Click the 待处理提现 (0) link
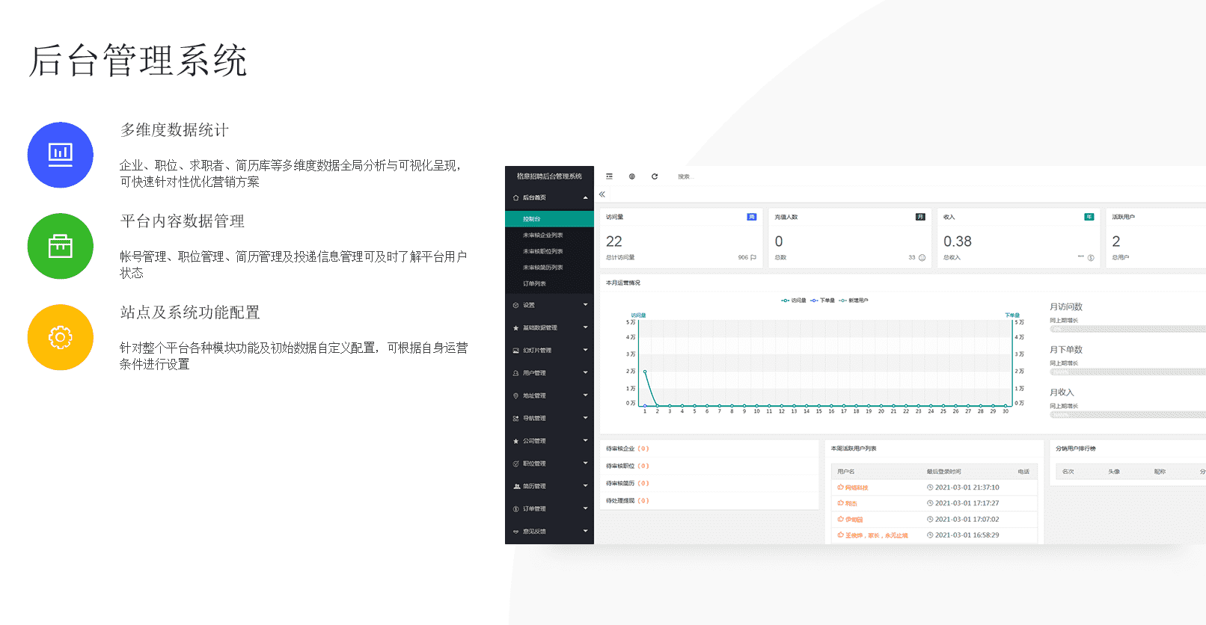Screen dimensions: 1206x625 click(x=627, y=501)
